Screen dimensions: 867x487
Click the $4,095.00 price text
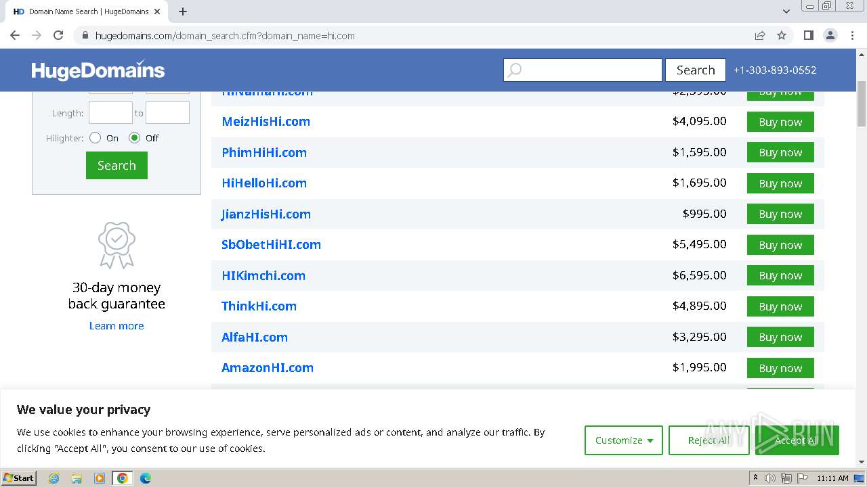coord(700,121)
